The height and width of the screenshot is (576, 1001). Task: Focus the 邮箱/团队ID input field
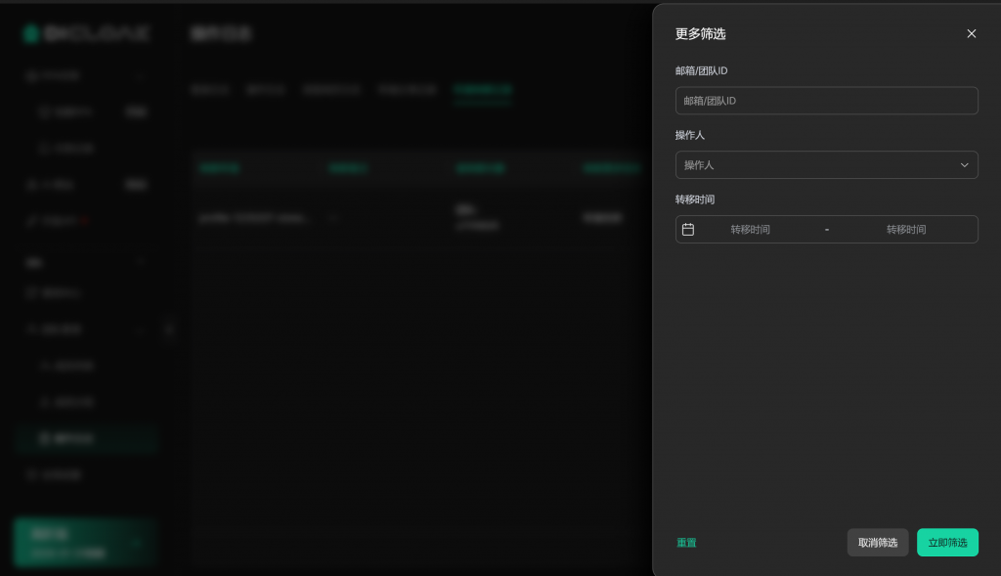tap(826, 101)
